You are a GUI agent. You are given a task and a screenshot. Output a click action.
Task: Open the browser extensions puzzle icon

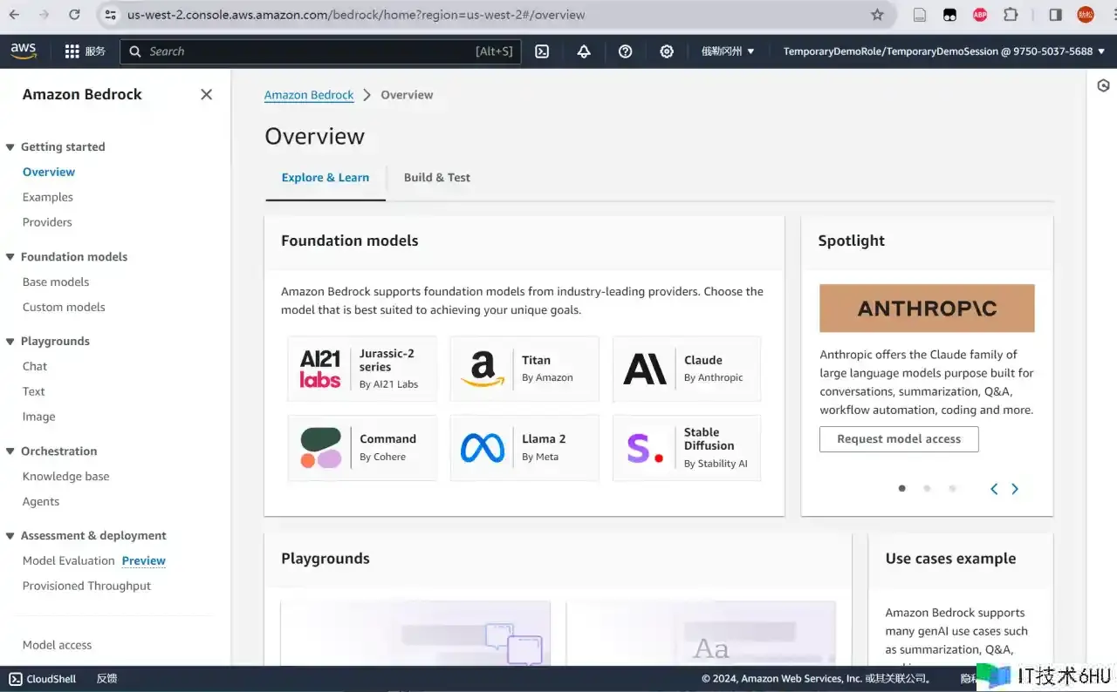[1011, 15]
